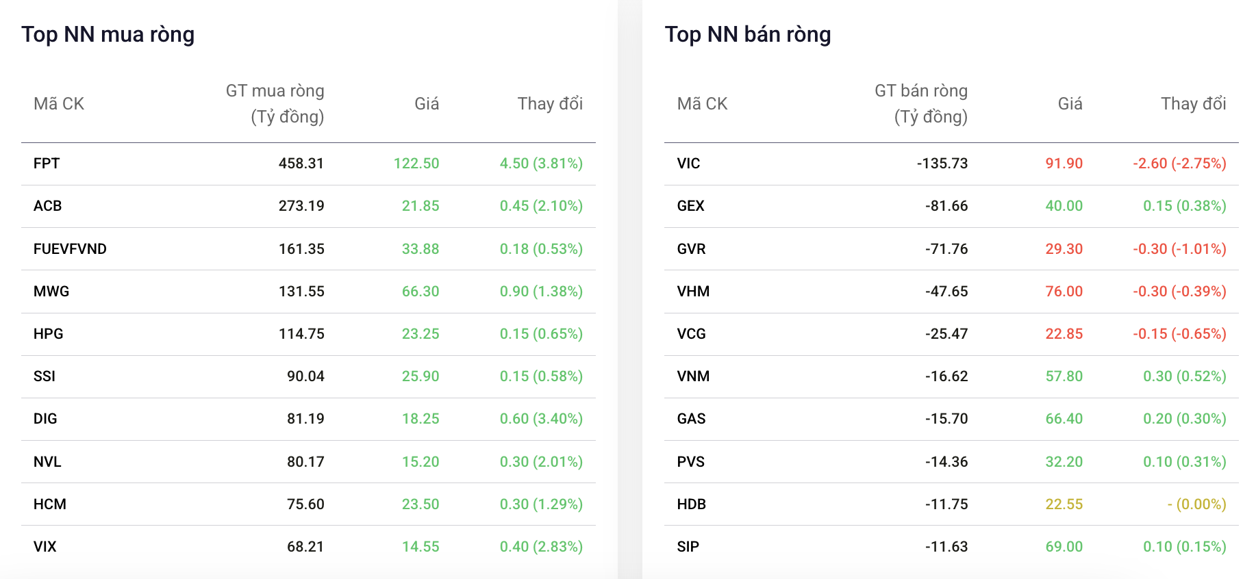Click Thay đổi header in buy table
Screen dimensions: 1256x579
coord(550,103)
